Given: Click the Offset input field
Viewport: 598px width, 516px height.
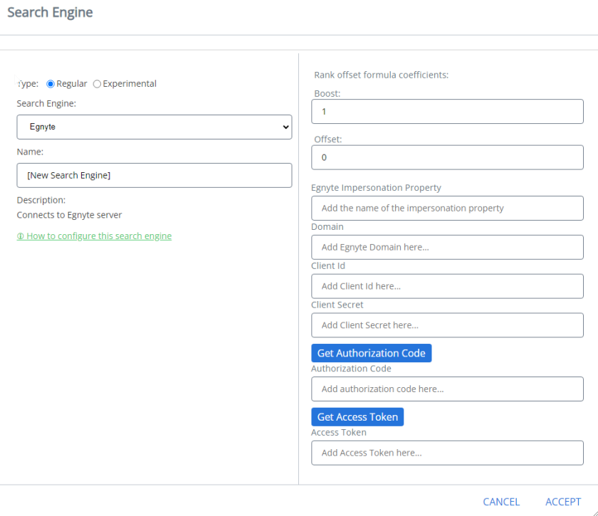Looking at the screenshot, I should (447, 157).
